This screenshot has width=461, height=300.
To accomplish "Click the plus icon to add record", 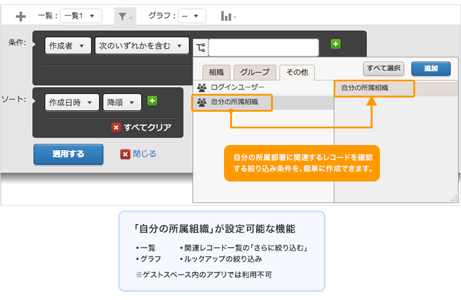I will (20, 16).
